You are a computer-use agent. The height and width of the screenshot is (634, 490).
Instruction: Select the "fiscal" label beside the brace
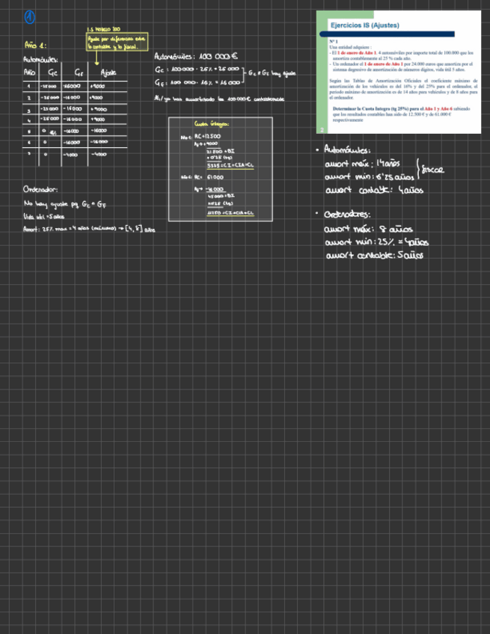[x=432, y=170]
